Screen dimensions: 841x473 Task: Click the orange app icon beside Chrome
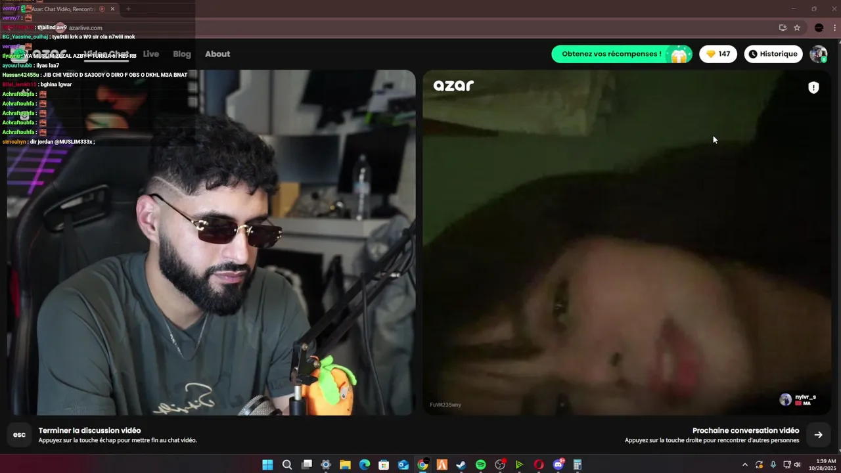pos(442,464)
